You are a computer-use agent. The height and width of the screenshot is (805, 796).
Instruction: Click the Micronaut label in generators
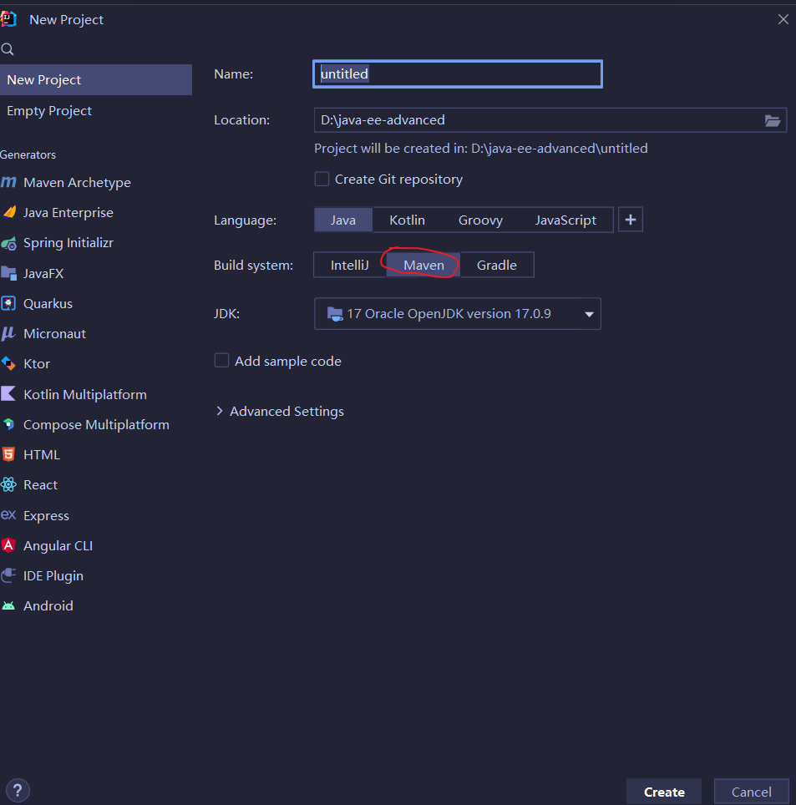pyautogui.click(x=54, y=334)
